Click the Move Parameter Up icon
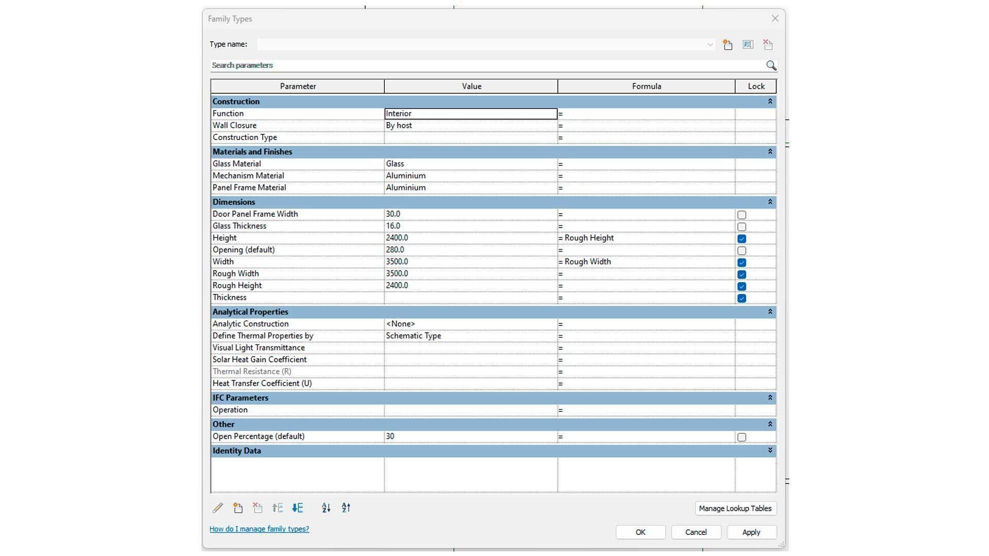This screenshot has height=556, width=989. tap(278, 508)
